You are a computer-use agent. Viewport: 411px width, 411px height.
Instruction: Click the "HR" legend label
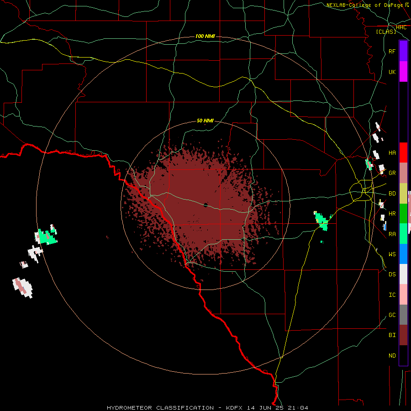coord(392,214)
